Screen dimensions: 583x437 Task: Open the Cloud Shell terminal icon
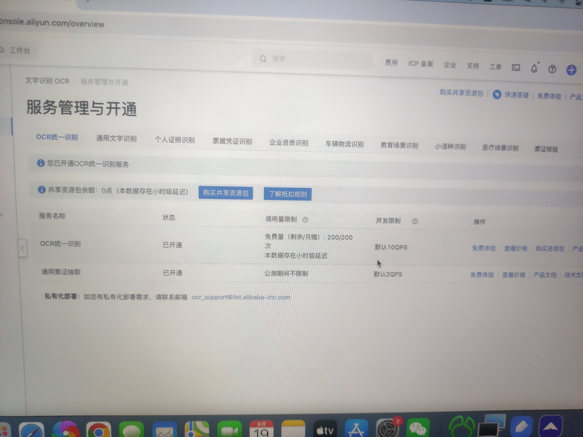(x=516, y=67)
